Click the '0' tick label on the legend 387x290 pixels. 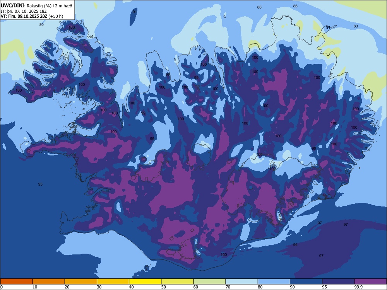pyautogui.click(x=2, y=287)
